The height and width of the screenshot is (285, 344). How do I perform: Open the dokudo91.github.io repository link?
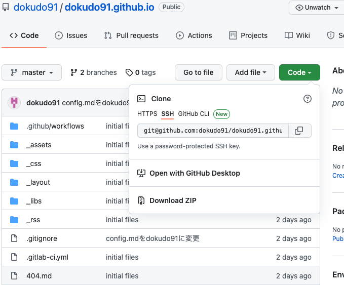(109, 7)
